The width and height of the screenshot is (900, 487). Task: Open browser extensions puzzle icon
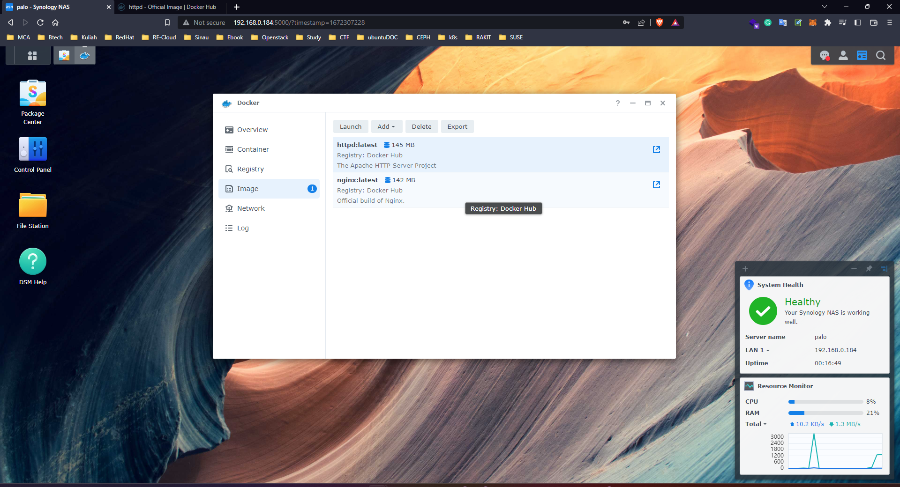[828, 22]
